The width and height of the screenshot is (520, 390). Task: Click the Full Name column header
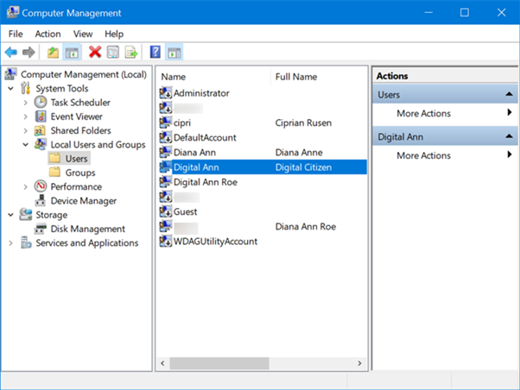coord(295,77)
